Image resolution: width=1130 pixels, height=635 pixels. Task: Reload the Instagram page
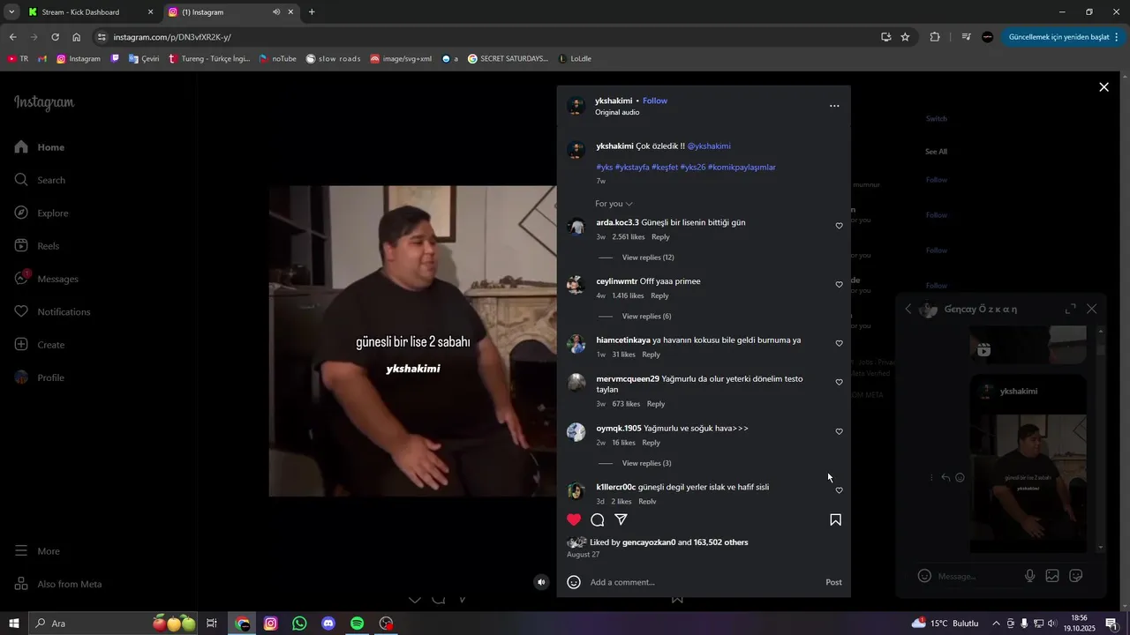coord(55,37)
